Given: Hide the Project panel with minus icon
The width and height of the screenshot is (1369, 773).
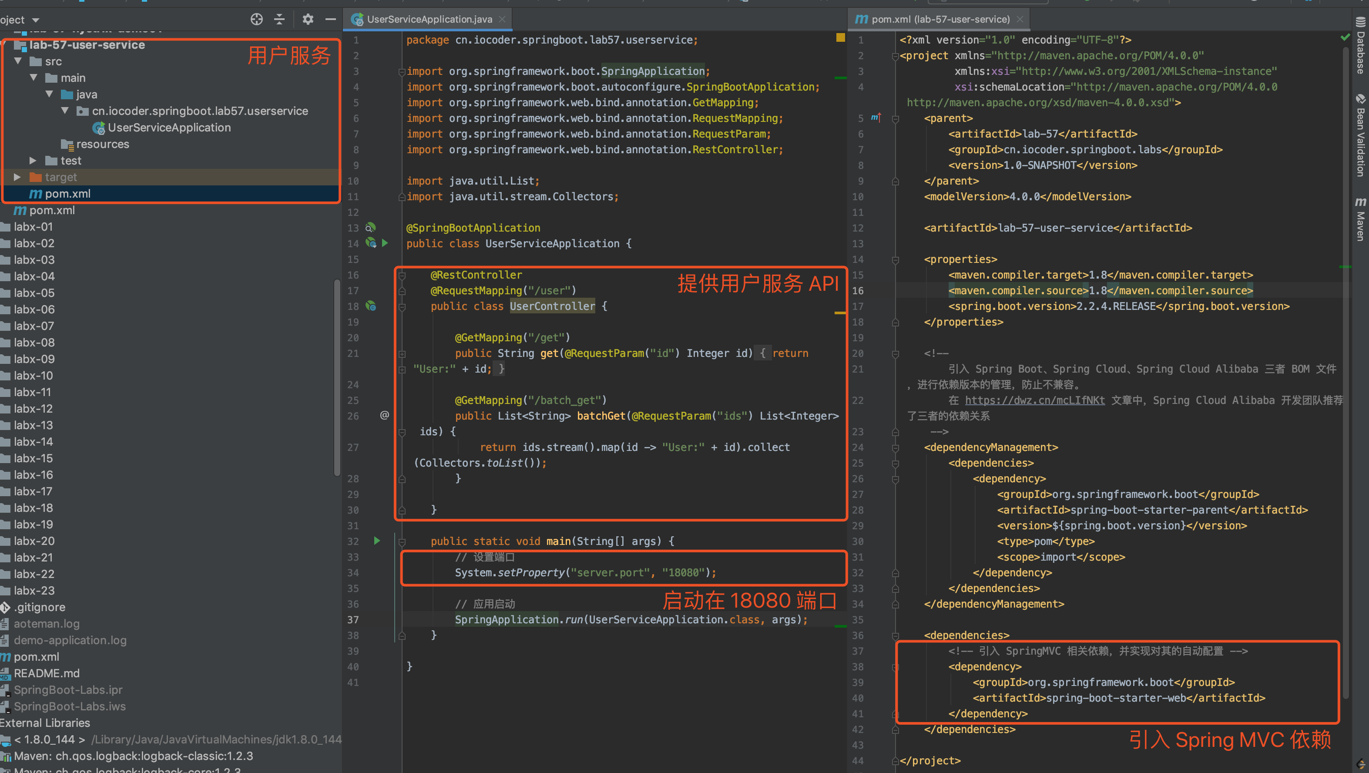Looking at the screenshot, I should tap(331, 20).
